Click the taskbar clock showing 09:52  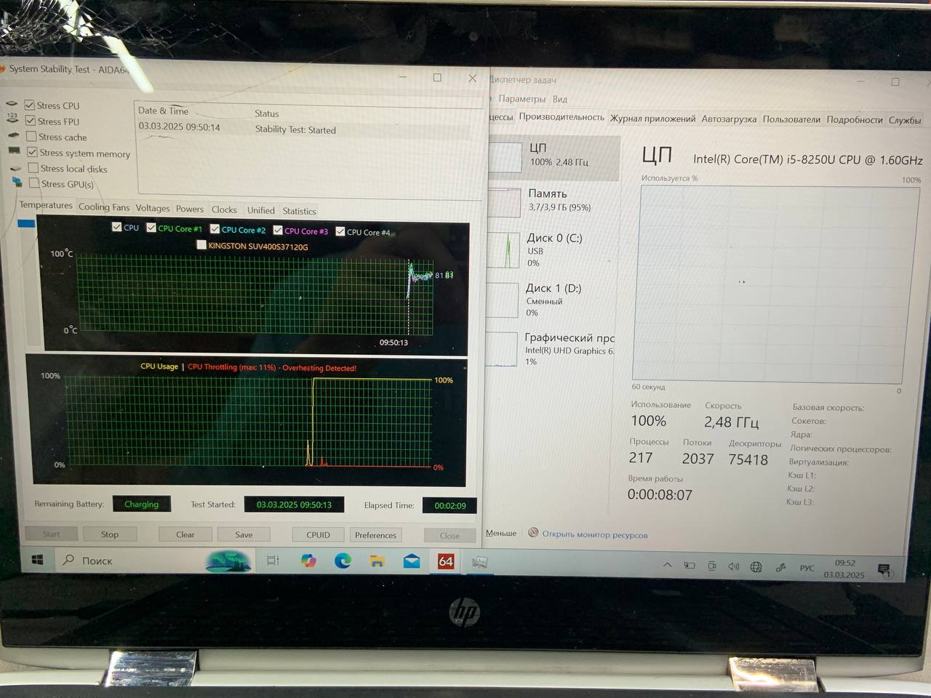pyautogui.click(x=844, y=569)
